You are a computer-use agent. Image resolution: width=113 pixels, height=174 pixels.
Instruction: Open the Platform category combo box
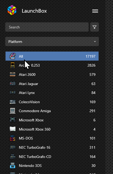[52, 42]
